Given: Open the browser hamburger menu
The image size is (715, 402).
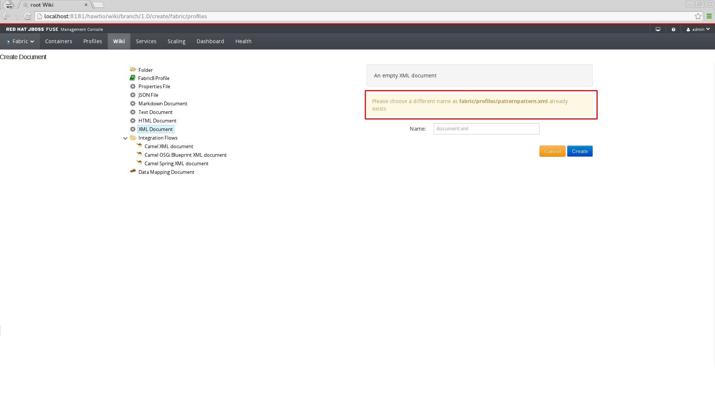Looking at the screenshot, I should 709,16.
